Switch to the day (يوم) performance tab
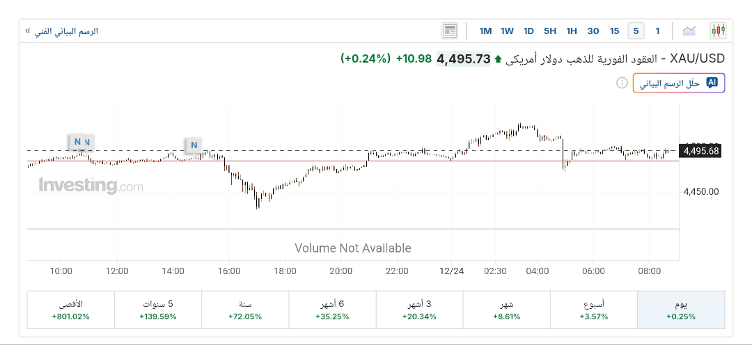752x345 pixels. [x=681, y=310]
